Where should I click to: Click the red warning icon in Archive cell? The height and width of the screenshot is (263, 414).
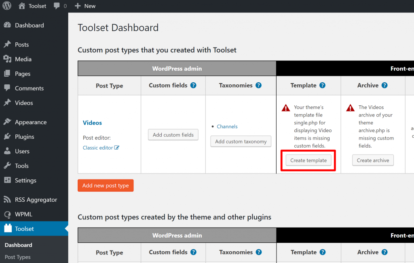(351, 108)
